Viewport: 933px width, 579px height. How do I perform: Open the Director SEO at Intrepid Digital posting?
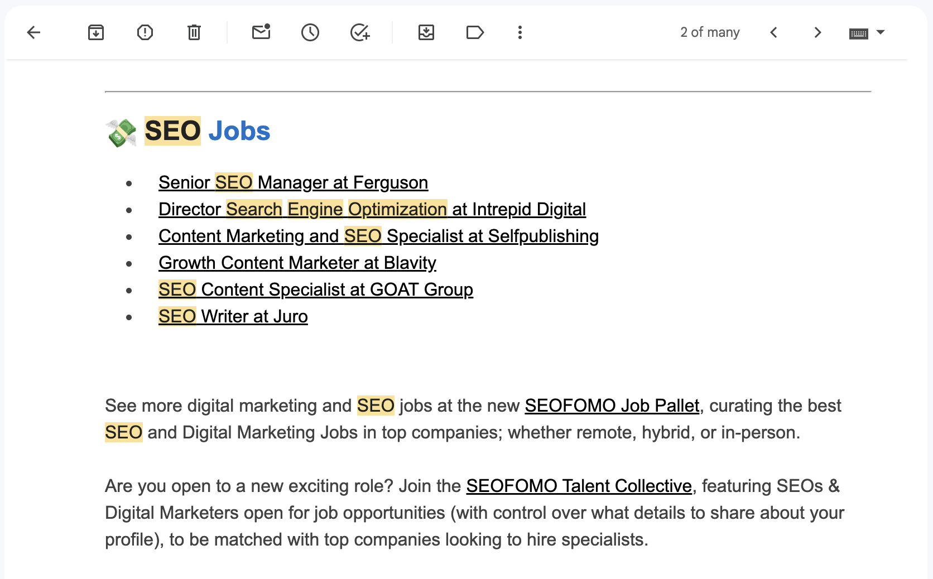tap(372, 209)
